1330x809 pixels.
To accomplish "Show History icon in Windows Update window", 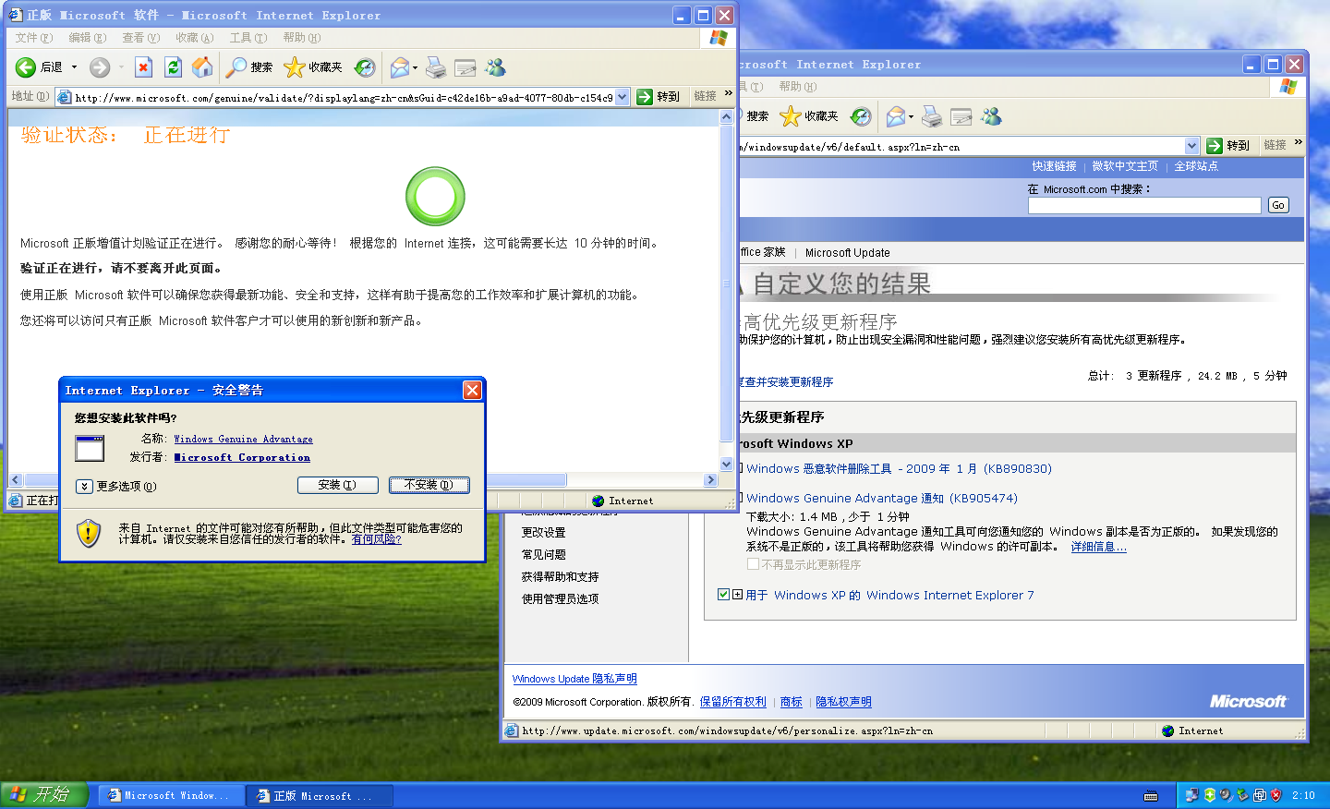I will coord(861,116).
